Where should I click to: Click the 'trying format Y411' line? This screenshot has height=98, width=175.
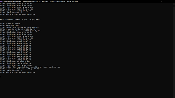[16, 53]
